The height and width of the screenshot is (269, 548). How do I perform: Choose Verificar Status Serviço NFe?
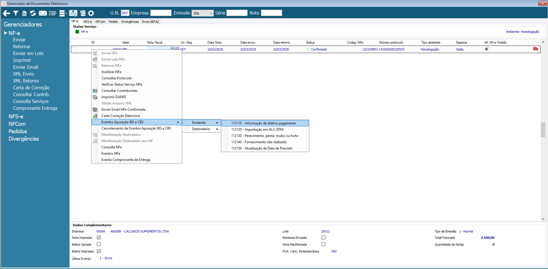click(x=136, y=84)
